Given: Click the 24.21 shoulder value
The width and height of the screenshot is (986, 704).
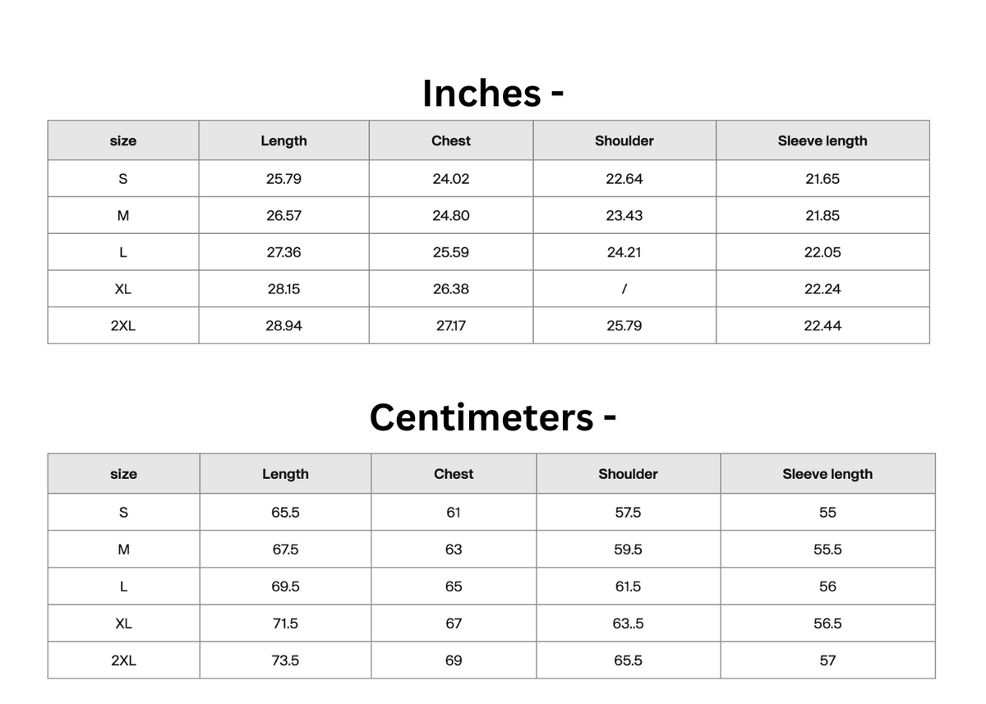Looking at the screenshot, I should 624,252.
